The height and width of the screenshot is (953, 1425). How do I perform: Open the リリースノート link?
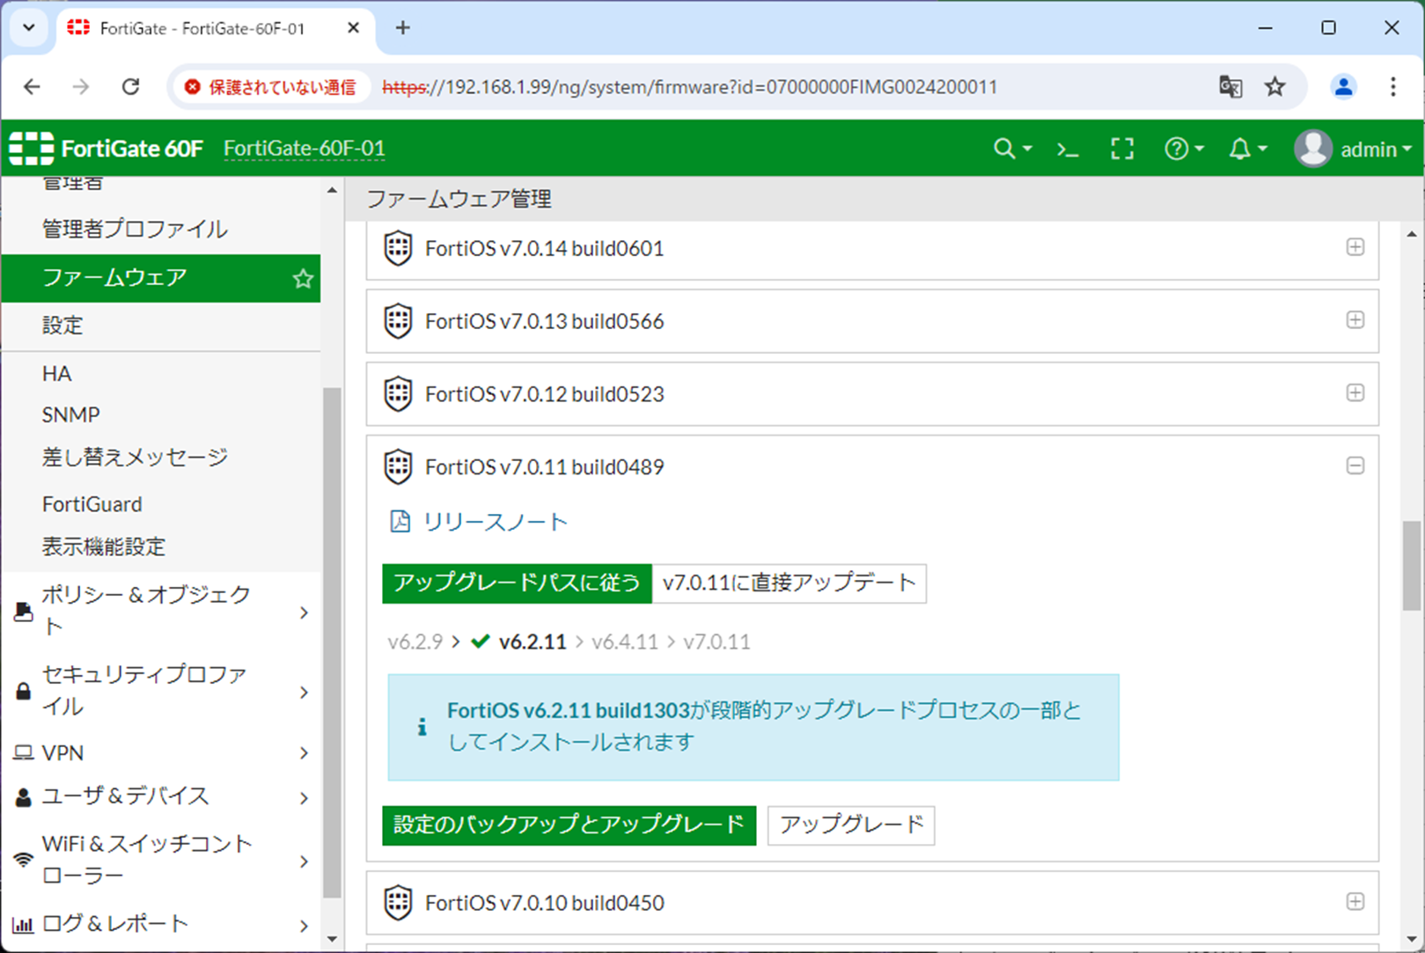[x=496, y=522]
